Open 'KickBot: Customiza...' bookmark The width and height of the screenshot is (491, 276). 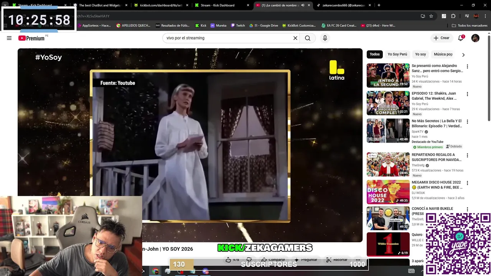point(299,26)
